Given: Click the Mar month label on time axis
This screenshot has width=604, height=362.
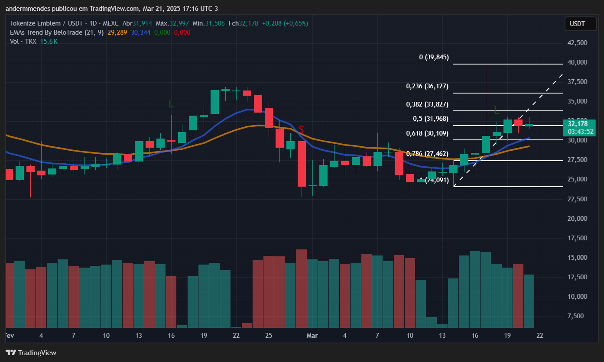Looking at the screenshot, I should (312, 336).
